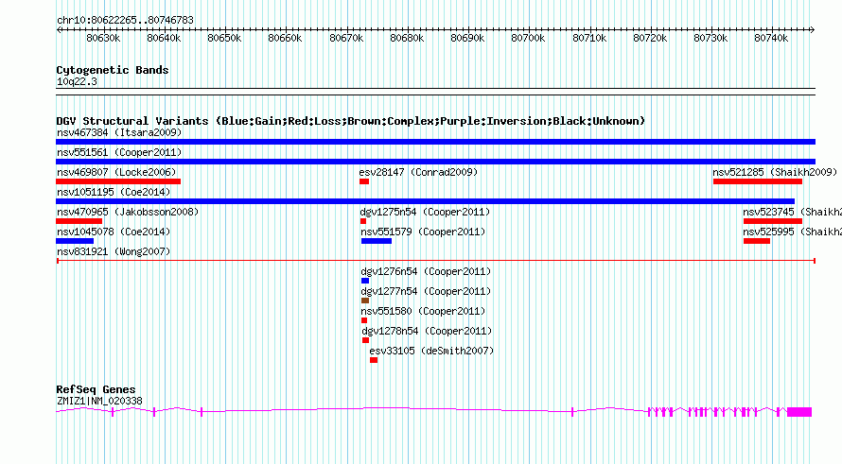Open the dgv1276n54 (Cooper2011) label
The image size is (842, 464).
coord(426,271)
